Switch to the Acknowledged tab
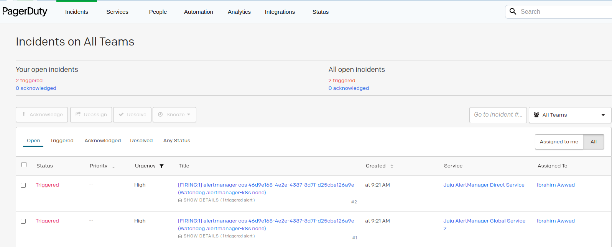Screen dimensions: 612x247 pos(103,141)
